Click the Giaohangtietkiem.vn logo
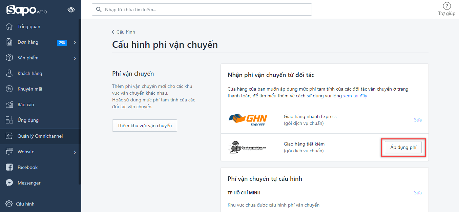This screenshot has height=212, width=459. [247, 147]
